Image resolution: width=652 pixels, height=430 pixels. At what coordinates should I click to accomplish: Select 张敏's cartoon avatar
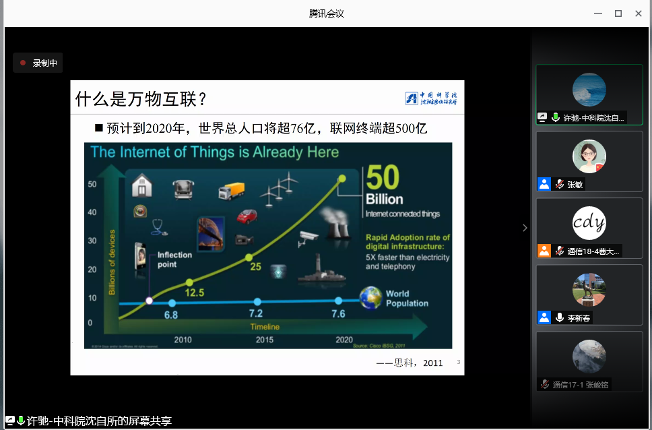[589, 156]
